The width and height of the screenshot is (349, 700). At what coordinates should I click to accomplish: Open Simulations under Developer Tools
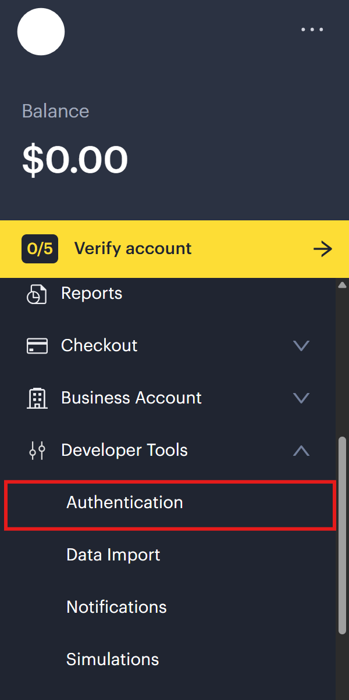pos(112,659)
